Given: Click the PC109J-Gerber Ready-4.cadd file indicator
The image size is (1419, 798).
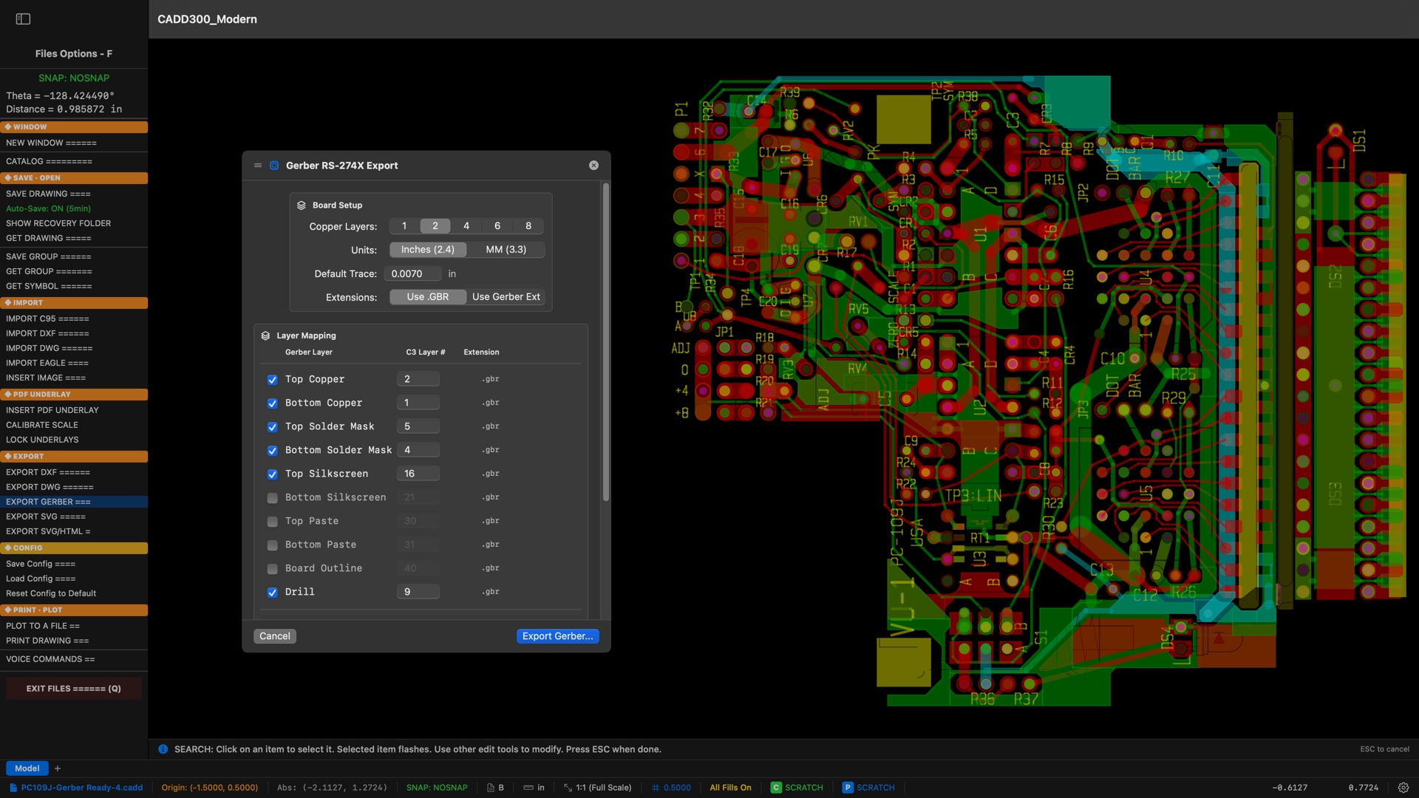Looking at the screenshot, I should tap(76, 788).
